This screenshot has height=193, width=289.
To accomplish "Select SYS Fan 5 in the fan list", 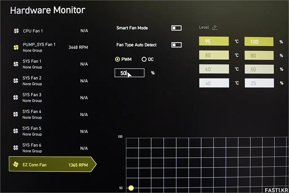I will (x=51, y=131).
